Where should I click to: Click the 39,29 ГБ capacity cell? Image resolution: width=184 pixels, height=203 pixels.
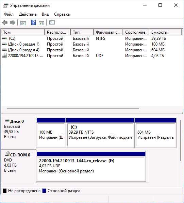point(158,38)
